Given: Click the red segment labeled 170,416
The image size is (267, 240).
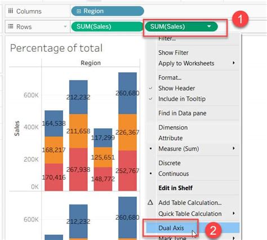Looking at the screenshot, I should coord(54,177).
